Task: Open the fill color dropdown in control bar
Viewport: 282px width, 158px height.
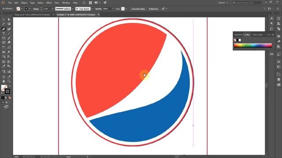Action: click(x=22, y=9)
